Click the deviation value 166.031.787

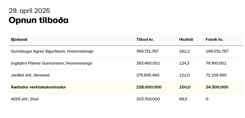tap(217, 51)
